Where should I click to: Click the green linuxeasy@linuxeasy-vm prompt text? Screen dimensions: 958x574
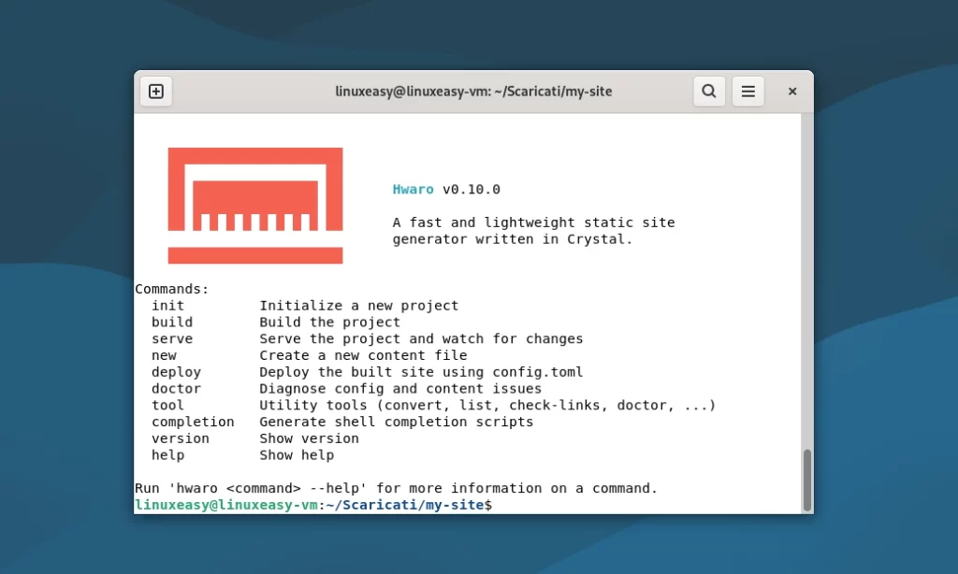[225, 505]
